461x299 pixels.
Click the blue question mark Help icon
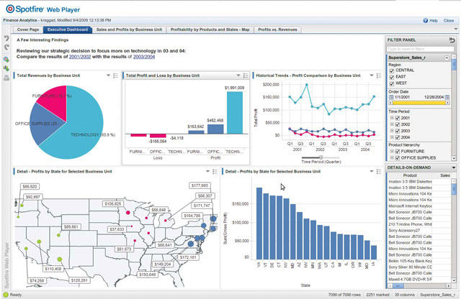point(426,21)
